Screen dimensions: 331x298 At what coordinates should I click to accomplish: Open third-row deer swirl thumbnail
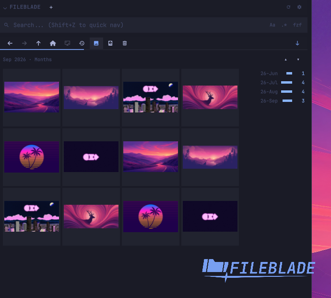(91, 216)
